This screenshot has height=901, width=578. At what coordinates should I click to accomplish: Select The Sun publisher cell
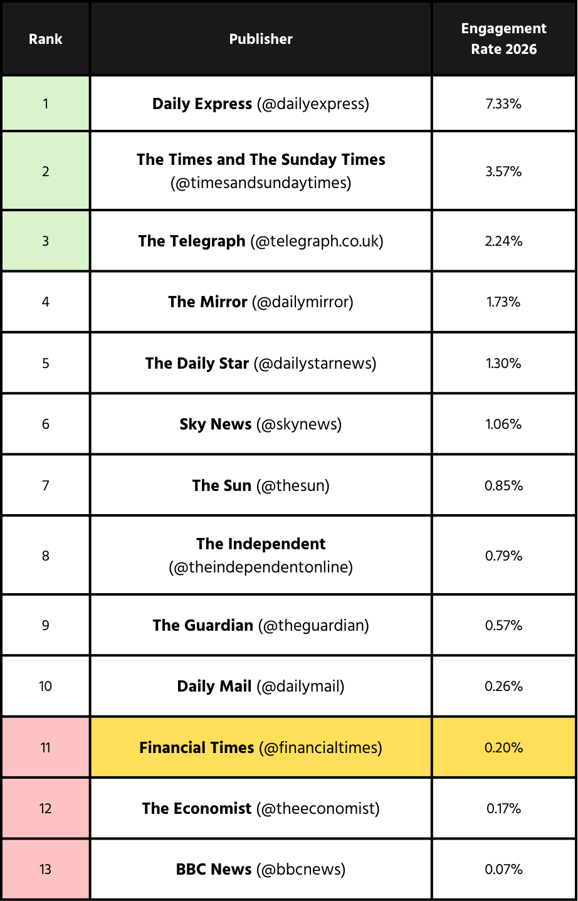[x=261, y=485]
